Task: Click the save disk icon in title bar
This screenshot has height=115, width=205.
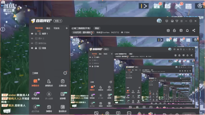Action: pyautogui.click(x=172, y=21)
